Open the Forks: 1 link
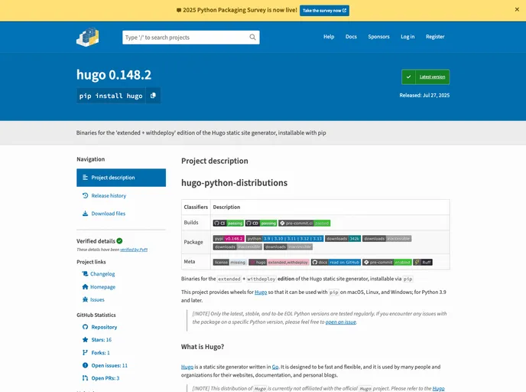Screen dimensions: 526x392 point(100,352)
